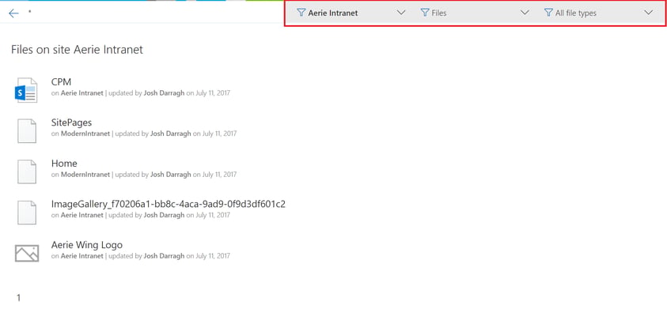Viewport: 667px width, 324px height.
Task: Click the blank file icon beside Home
Action: [x=27, y=171]
